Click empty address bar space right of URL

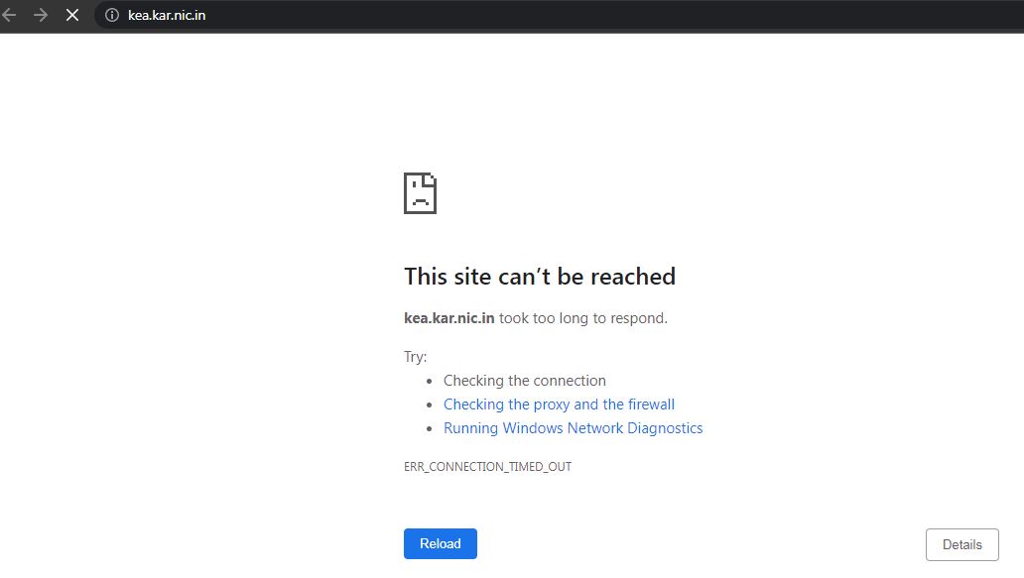pyautogui.click(x=595, y=15)
